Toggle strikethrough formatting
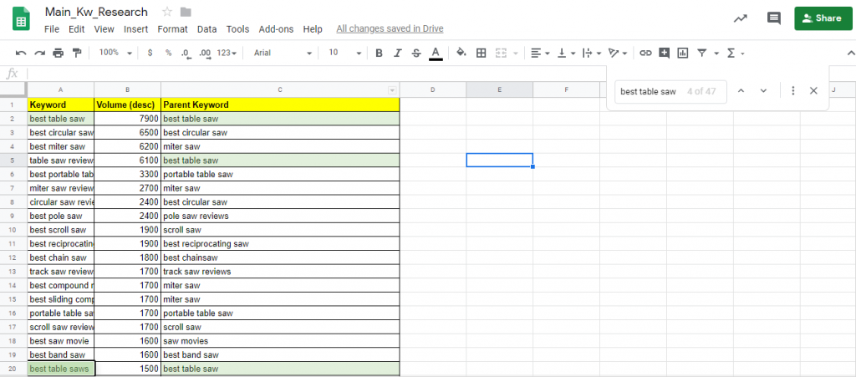 (x=416, y=53)
